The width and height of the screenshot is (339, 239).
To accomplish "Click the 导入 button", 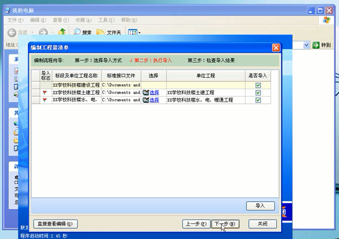I will tap(260, 206).
